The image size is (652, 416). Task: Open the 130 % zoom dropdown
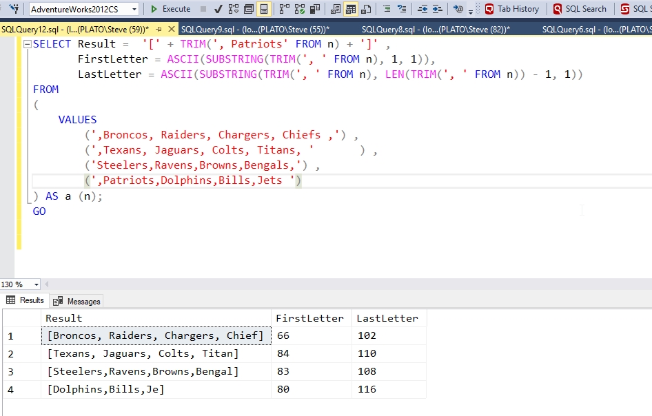[37, 284]
